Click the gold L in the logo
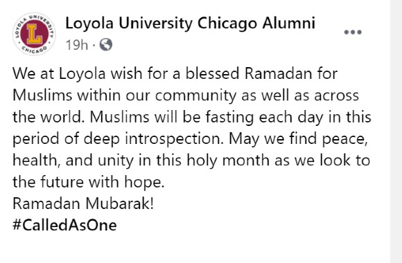402x263 pixels. point(35,34)
